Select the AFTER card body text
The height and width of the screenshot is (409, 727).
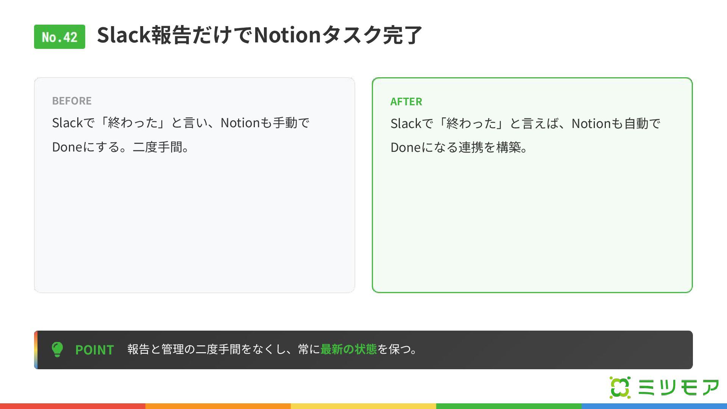click(x=525, y=136)
